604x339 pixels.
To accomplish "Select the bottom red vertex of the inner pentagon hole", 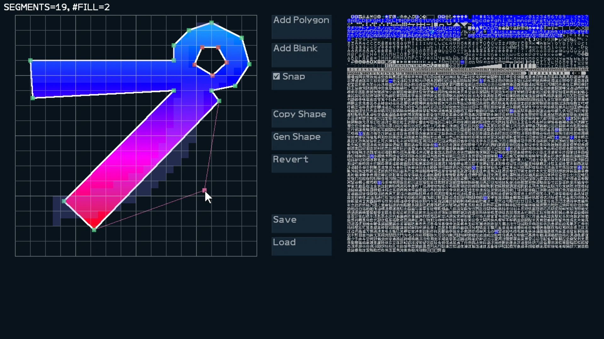I will pyautogui.click(x=212, y=75).
